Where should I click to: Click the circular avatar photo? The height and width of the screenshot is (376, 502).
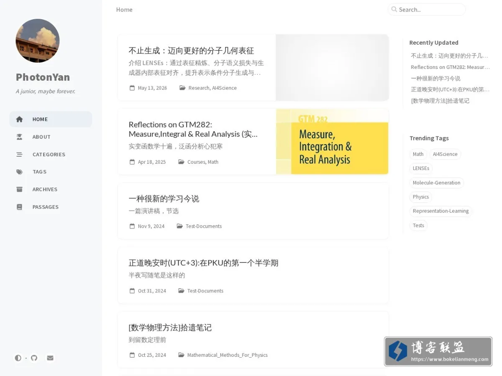tap(38, 41)
